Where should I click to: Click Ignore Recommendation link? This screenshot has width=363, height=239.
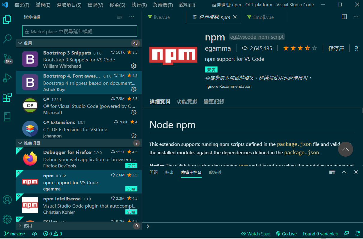click(229, 86)
